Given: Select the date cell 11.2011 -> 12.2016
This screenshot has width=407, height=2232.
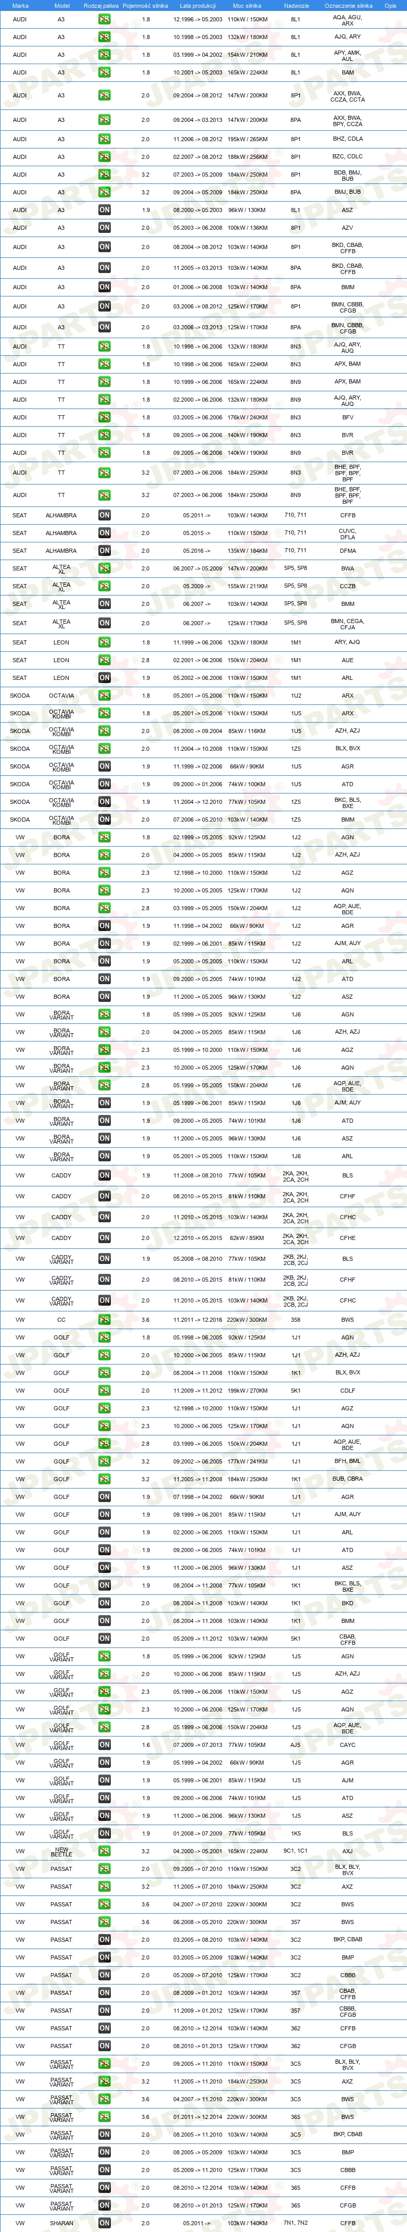Looking at the screenshot, I should [x=197, y=1320].
